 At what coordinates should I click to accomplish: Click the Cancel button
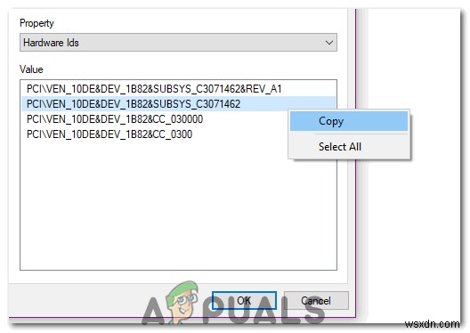(x=316, y=300)
